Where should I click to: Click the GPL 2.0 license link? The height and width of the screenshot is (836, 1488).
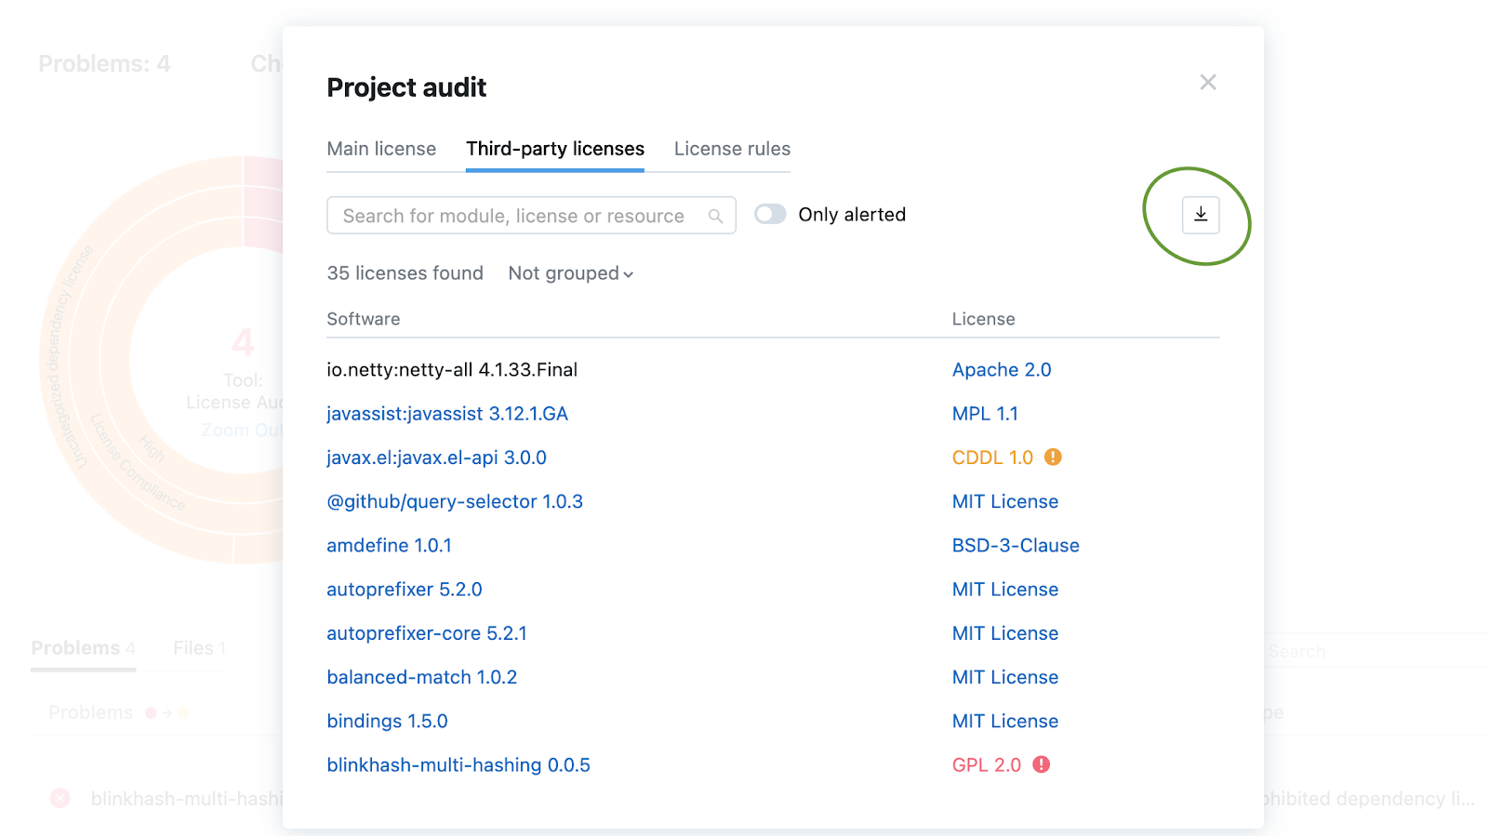[987, 765]
